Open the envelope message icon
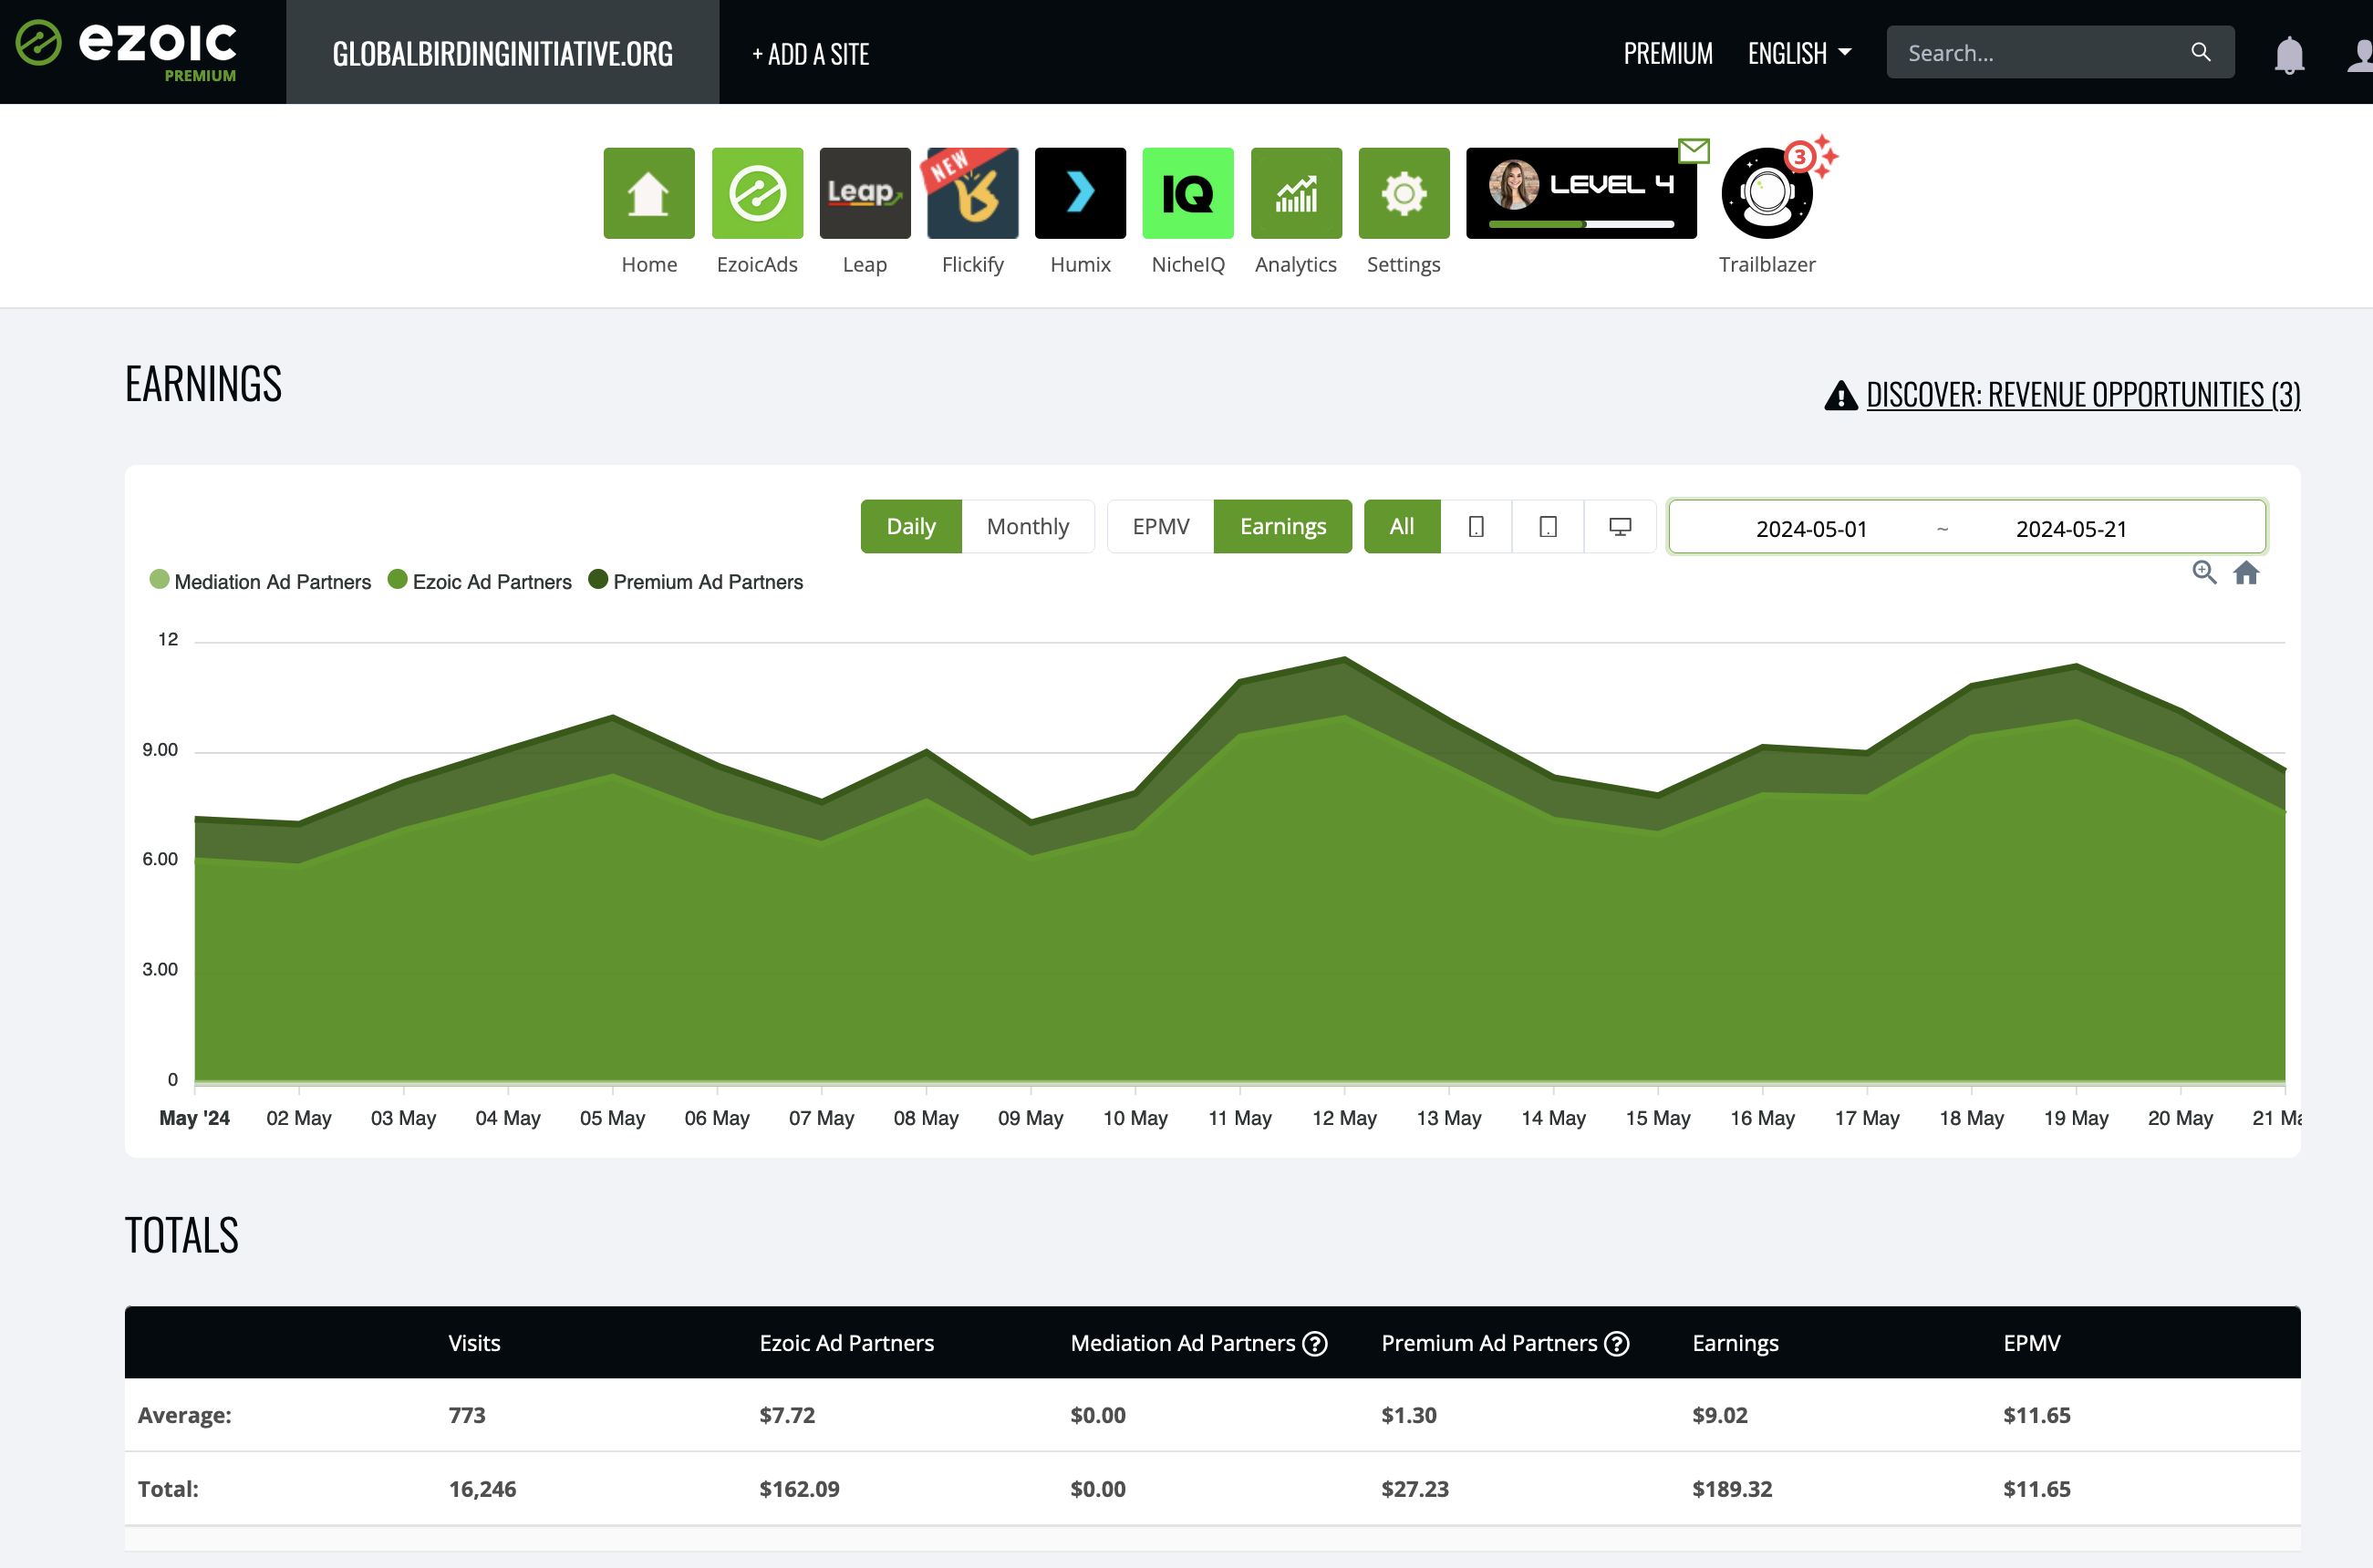The height and width of the screenshot is (1568, 2373). click(x=1694, y=151)
